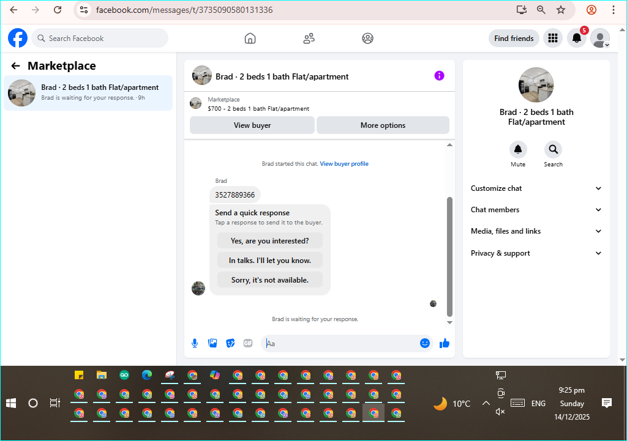Image resolution: width=627 pixels, height=441 pixels.
Task: View site information icon in address bar
Action: 83,10
